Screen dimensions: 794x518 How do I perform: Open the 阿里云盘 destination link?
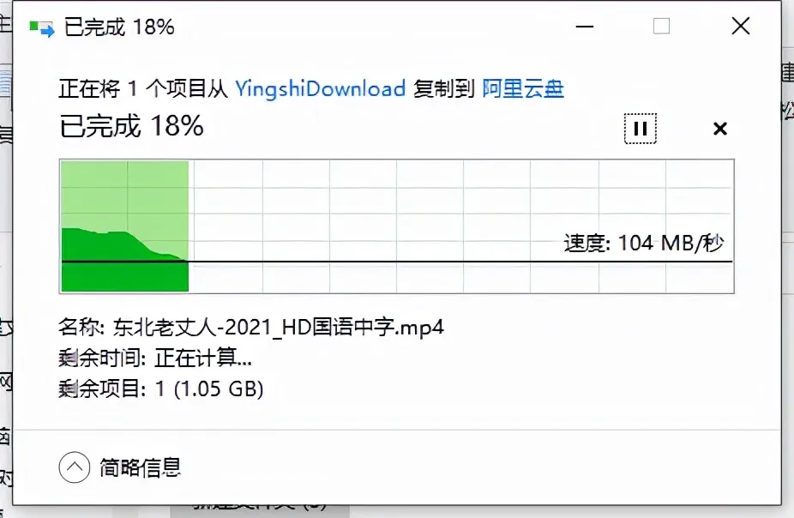coord(523,88)
